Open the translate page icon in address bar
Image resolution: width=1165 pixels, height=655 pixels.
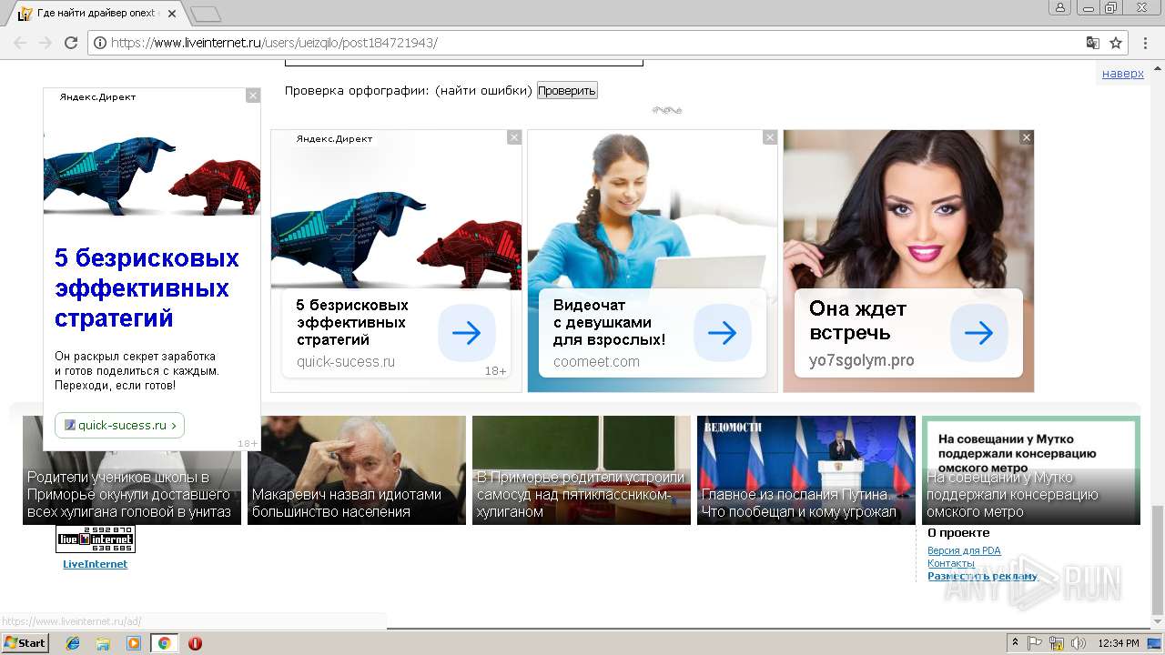coord(1093,43)
